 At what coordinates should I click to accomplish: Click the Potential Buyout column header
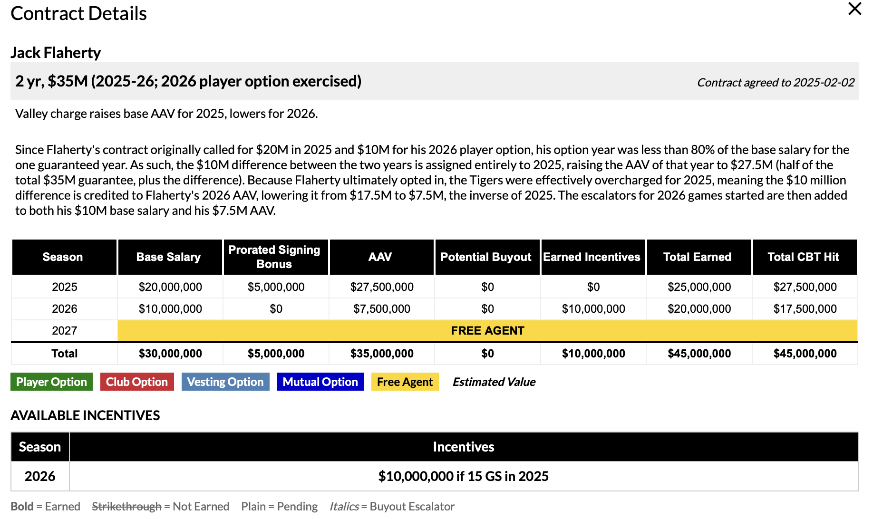coord(486,257)
